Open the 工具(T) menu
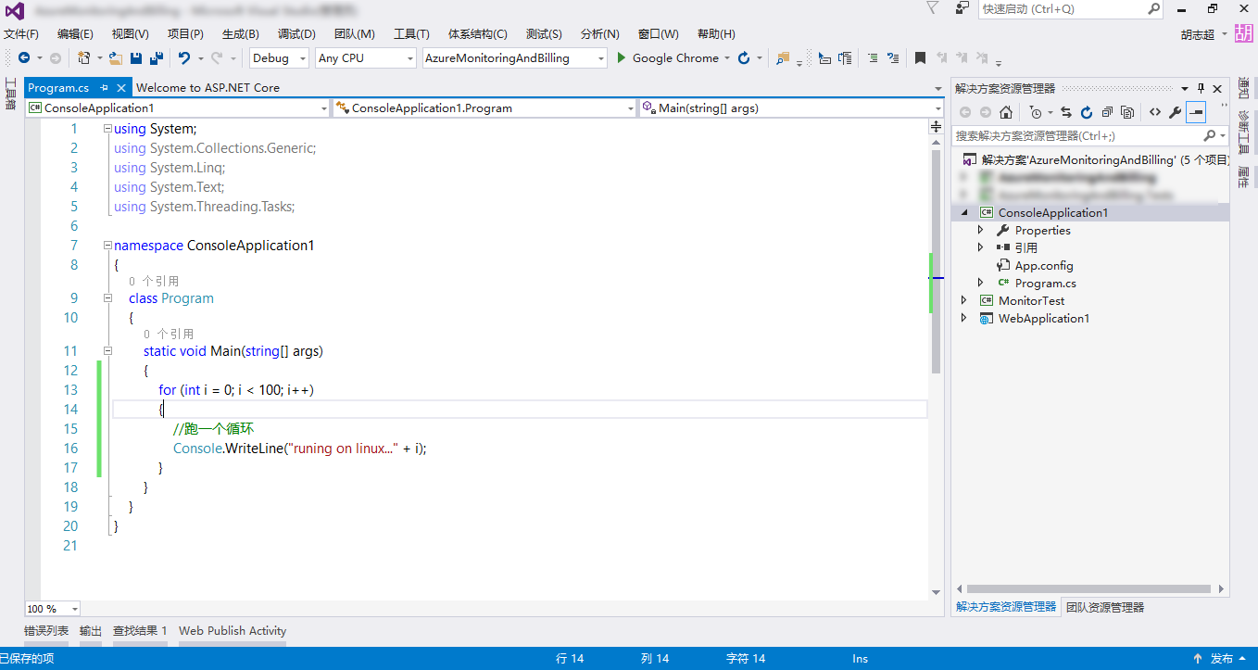Screen dimensions: 1258x670 click(x=411, y=34)
